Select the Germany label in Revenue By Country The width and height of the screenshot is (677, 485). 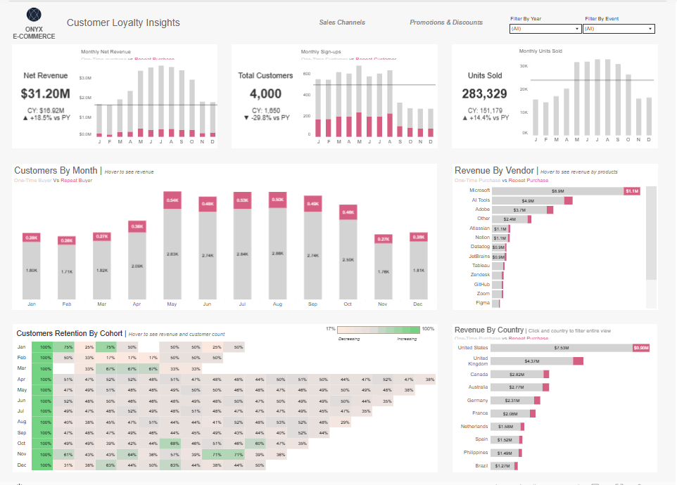click(477, 400)
